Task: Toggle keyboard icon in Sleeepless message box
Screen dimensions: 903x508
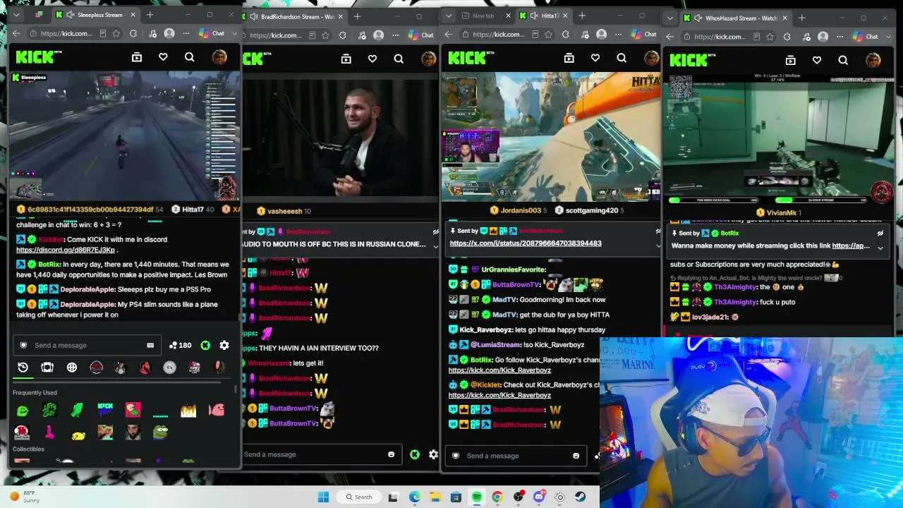Action: click(x=150, y=345)
